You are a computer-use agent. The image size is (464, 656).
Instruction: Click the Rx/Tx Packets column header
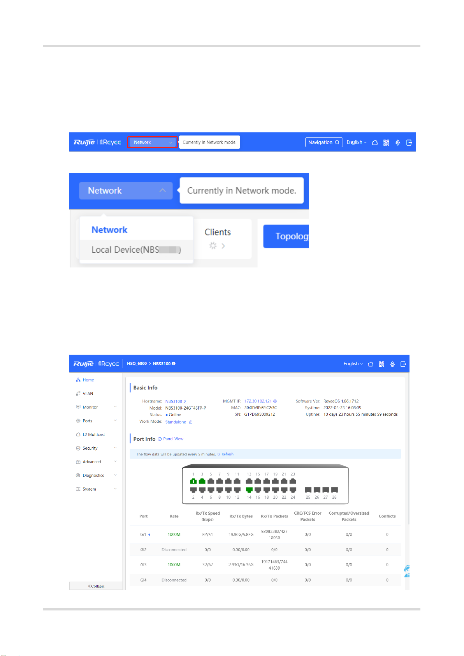[274, 516]
